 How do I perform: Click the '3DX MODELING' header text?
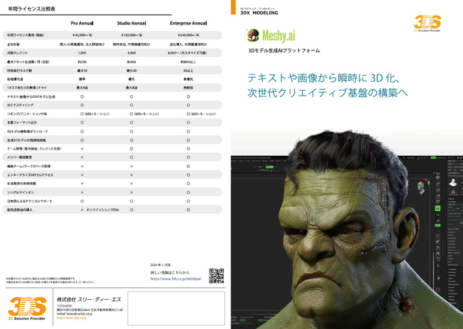pyautogui.click(x=259, y=13)
